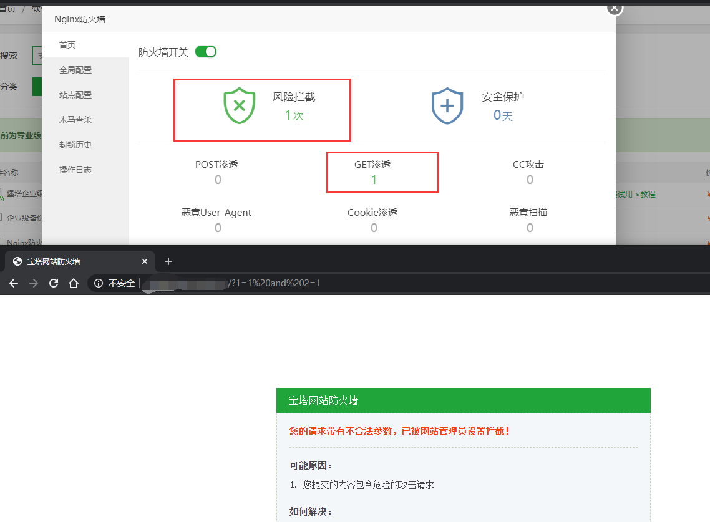Click the 如何解决 heading
Image resolution: width=710 pixels, height=522 pixels.
click(310, 511)
